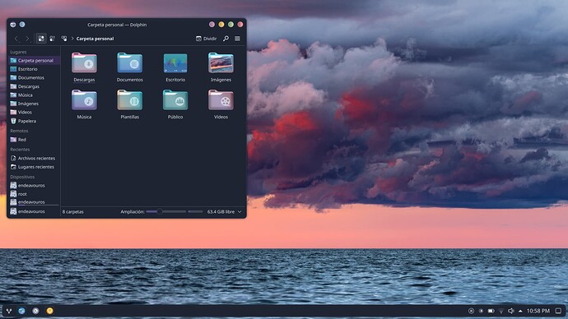Screen dimensions: 568x319
Task: Click the Dividir split view button
Action: 206,39
